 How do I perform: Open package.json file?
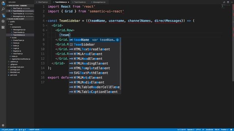tap(20, 70)
